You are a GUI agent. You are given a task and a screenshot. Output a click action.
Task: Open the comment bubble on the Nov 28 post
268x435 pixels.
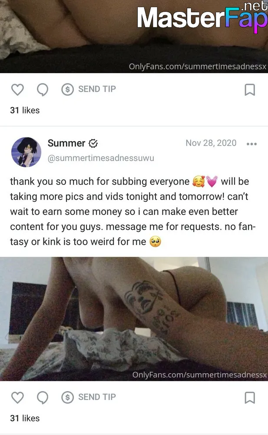click(x=43, y=398)
